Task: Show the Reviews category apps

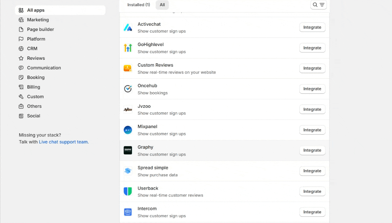Action: click(36, 58)
